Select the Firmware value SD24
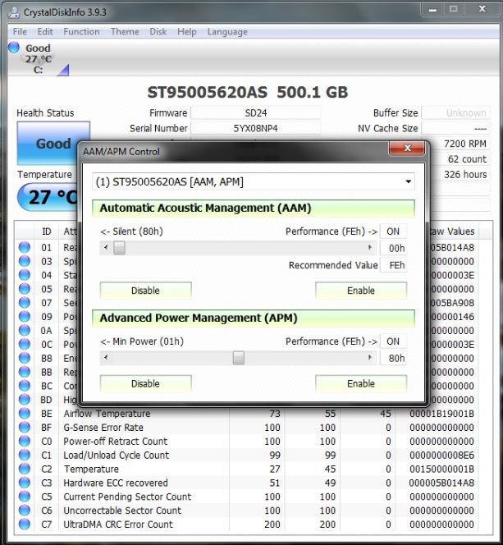This screenshot has width=503, height=545. tap(256, 113)
